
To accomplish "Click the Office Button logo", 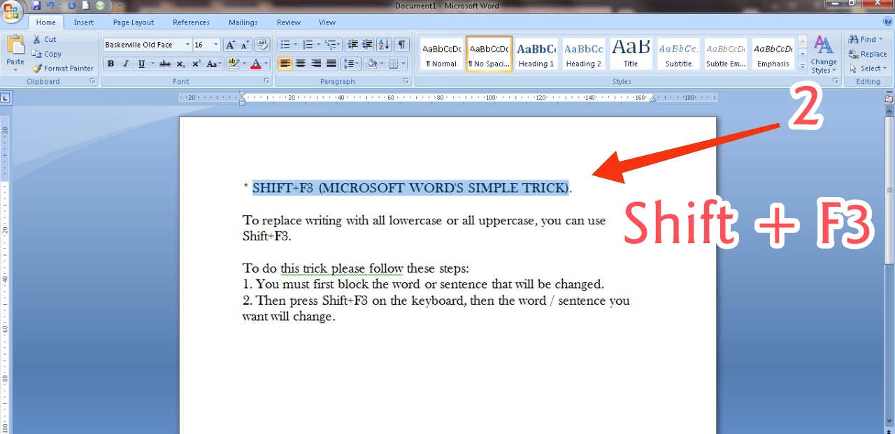I will (x=11, y=10).
